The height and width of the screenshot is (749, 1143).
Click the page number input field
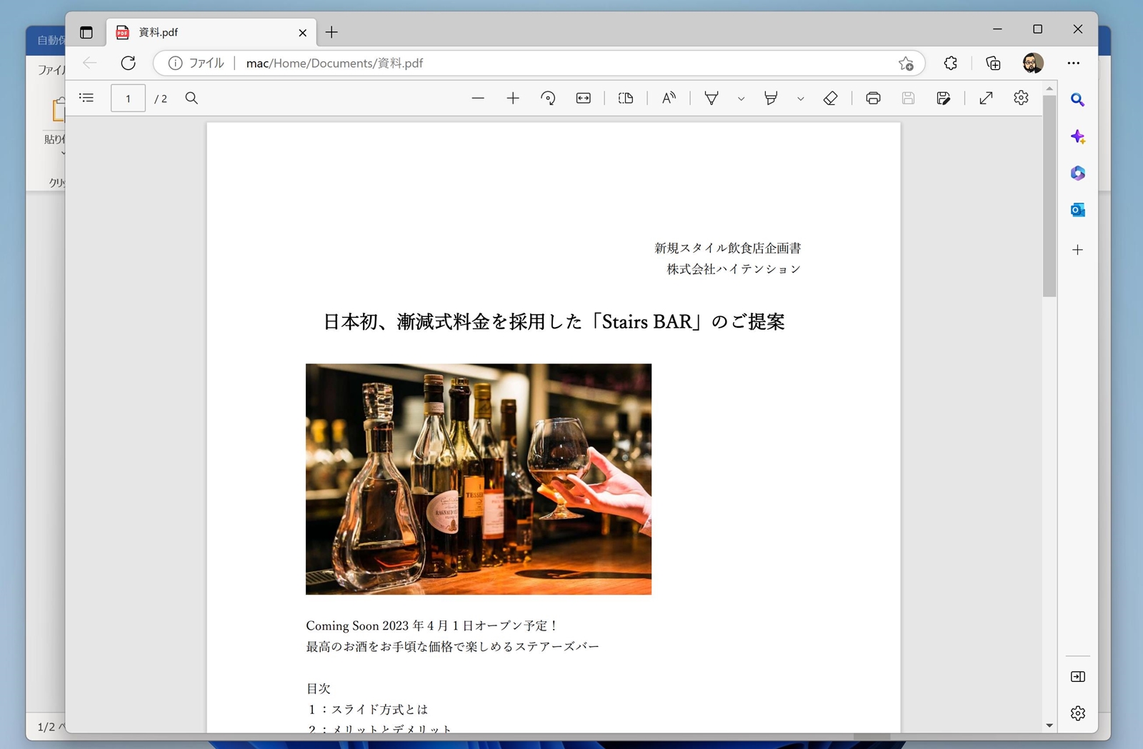[x=128, y=98]
